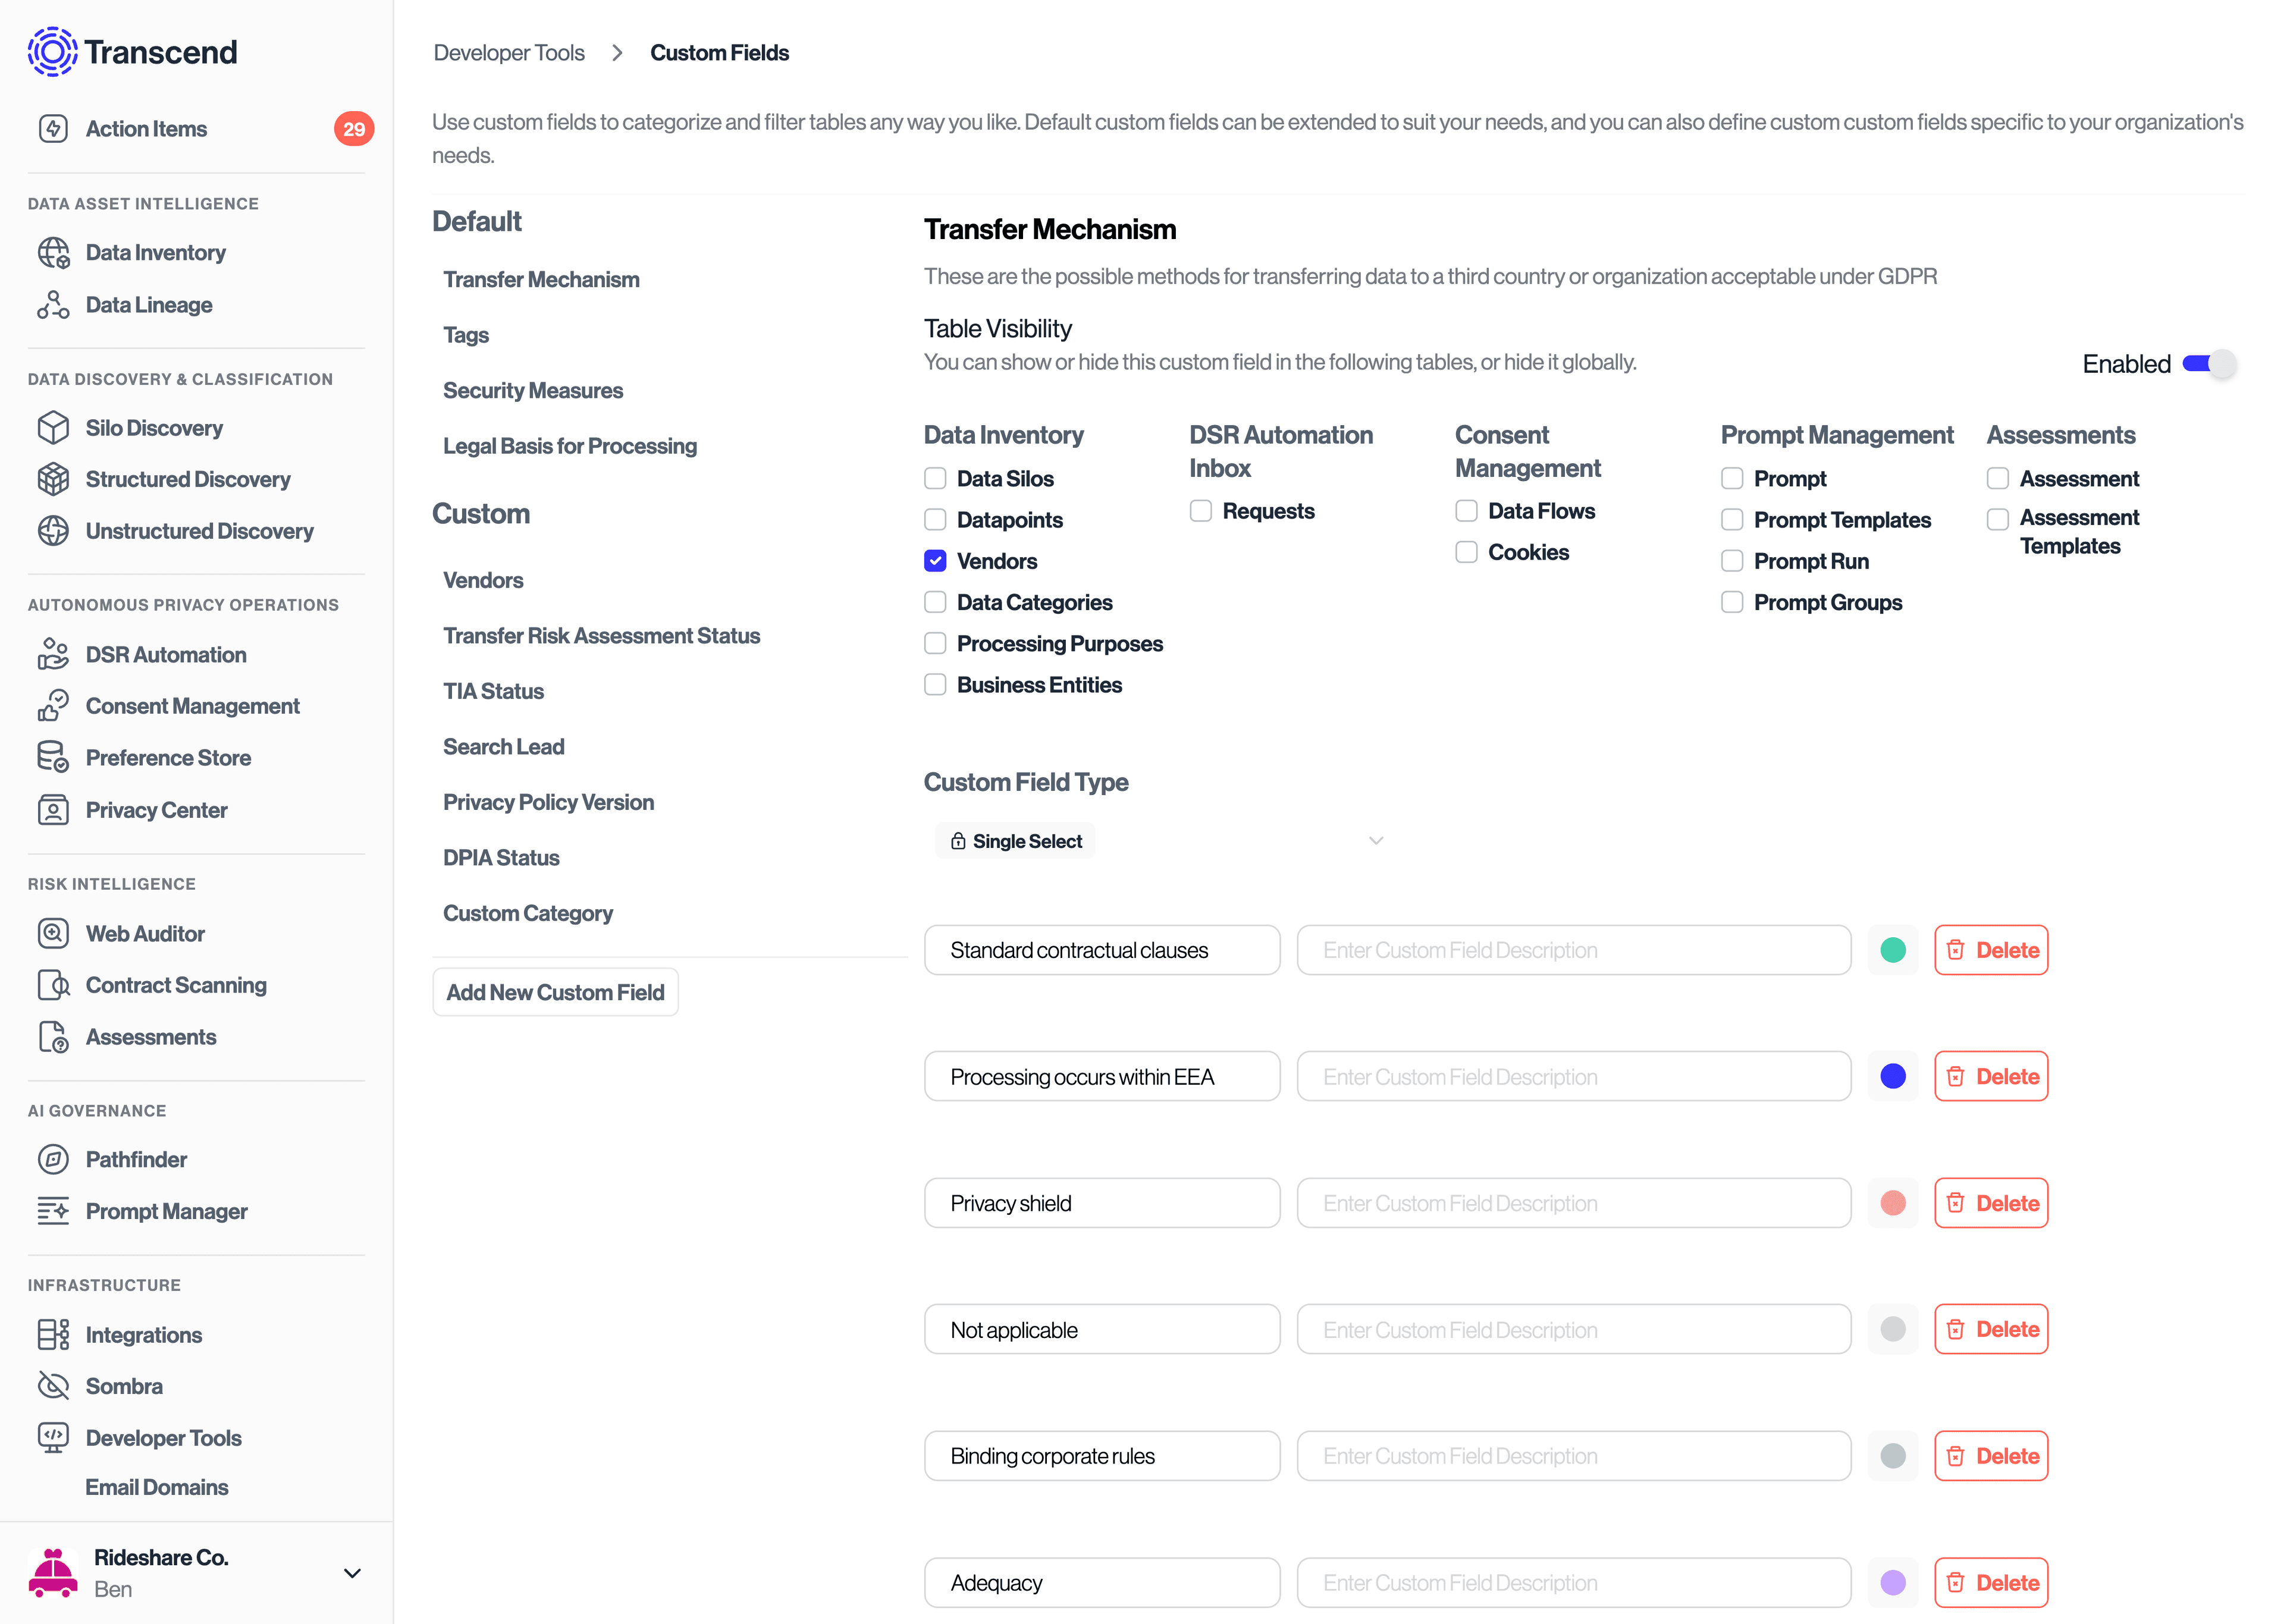Click the Transcend logo icon

click(52, 51)
